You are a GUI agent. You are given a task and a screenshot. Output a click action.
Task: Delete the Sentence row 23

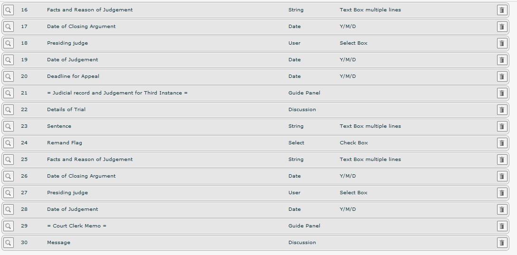pyautogui.click(x=502, y=126)
